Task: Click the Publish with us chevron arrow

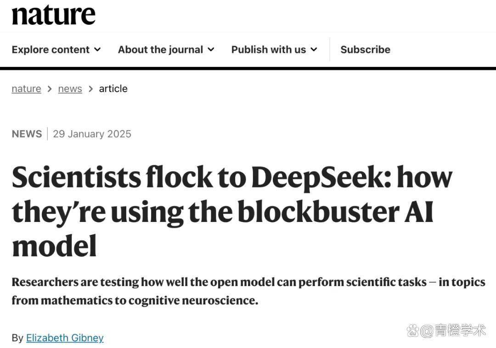Action: (314, 49)
